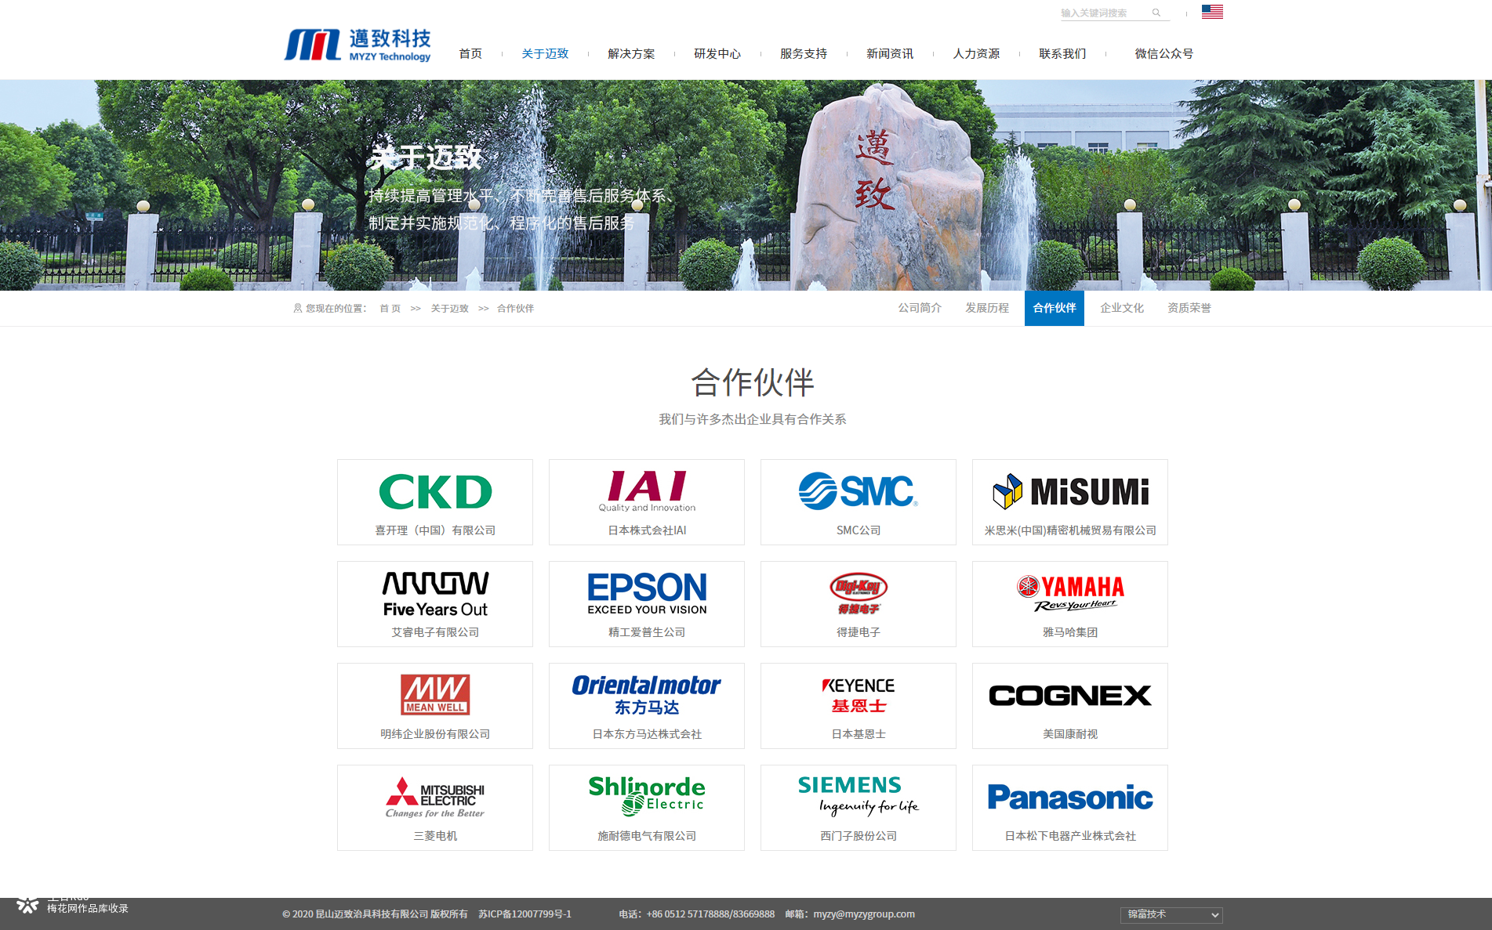The image size is (1492, 930).
Task: Open the Shlinorde Electric logo
Action: point(647,795)
